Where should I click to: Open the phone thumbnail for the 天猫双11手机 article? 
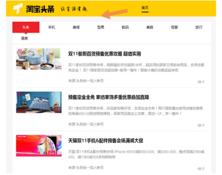[39, 146]
